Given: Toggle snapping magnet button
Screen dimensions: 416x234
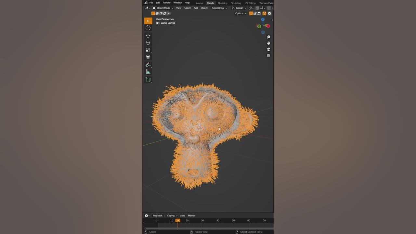Looking at the screenshot, I should click(x=257, y=8).
